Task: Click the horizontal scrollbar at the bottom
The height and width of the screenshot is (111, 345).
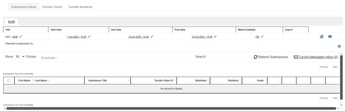Action: pyautogui.click(x=172, y=109)
